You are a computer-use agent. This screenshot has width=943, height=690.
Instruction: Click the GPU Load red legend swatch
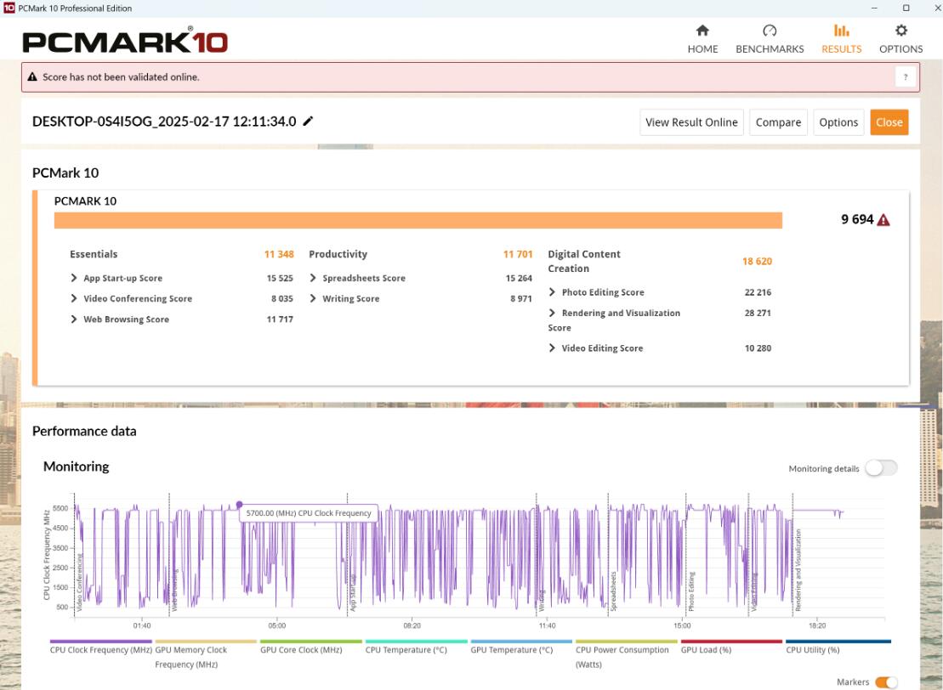730,642
